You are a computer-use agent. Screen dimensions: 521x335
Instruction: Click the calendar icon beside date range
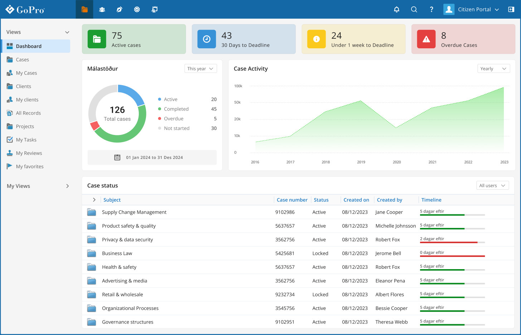click(x=117, y=157)
